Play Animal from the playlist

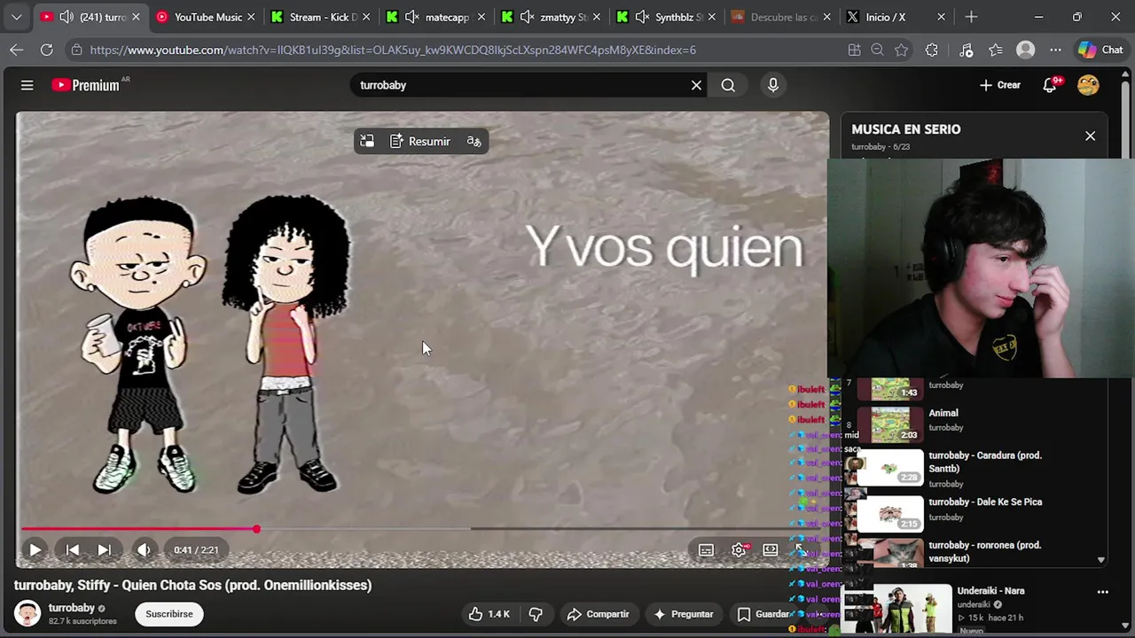pyautogui.click(x=943, y=413)
